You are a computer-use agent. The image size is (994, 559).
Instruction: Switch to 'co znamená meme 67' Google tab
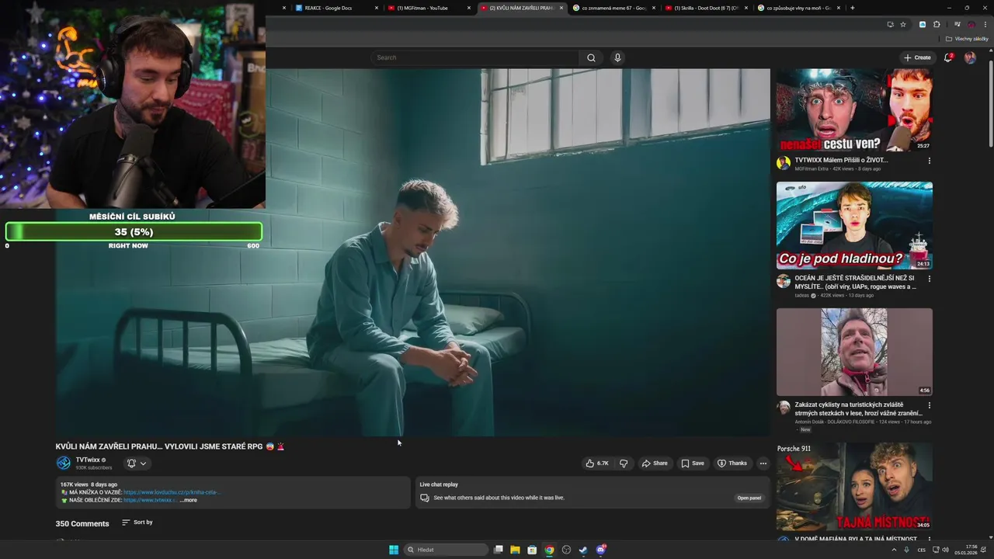tap(613, 8)
